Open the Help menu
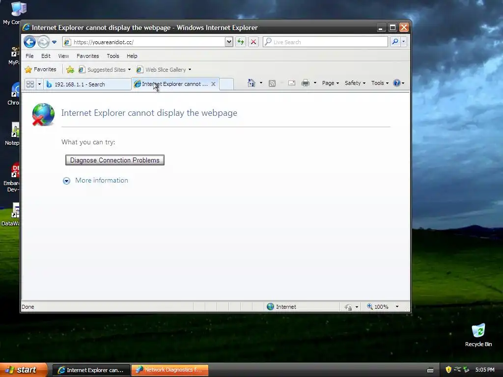Screen dimensions: 503x377 pyautogui.click(x=132, y=56)
